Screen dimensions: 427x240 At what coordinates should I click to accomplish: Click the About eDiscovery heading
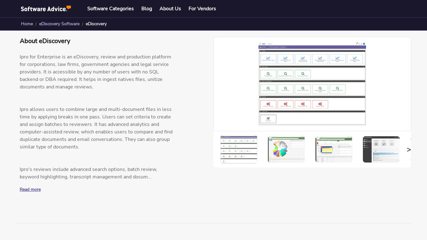click(x=45, y=41)
